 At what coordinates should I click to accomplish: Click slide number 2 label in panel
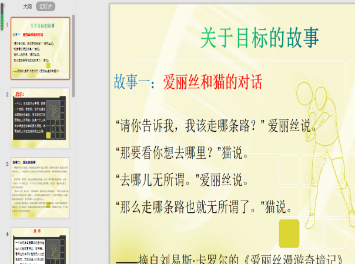8,94
